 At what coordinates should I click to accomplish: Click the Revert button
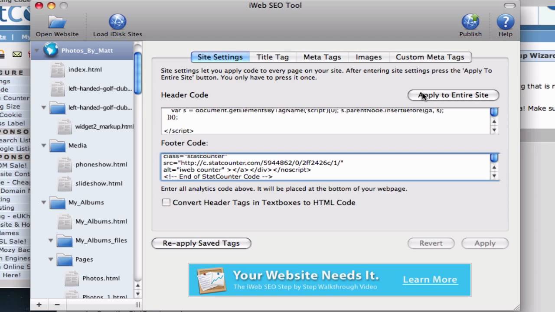(x=431, y=243)
